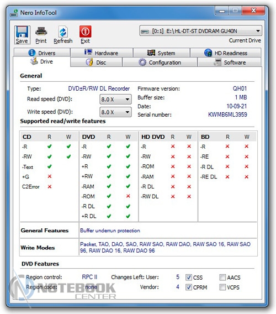Expand the Write speed (DVD) dropdown

115,112
